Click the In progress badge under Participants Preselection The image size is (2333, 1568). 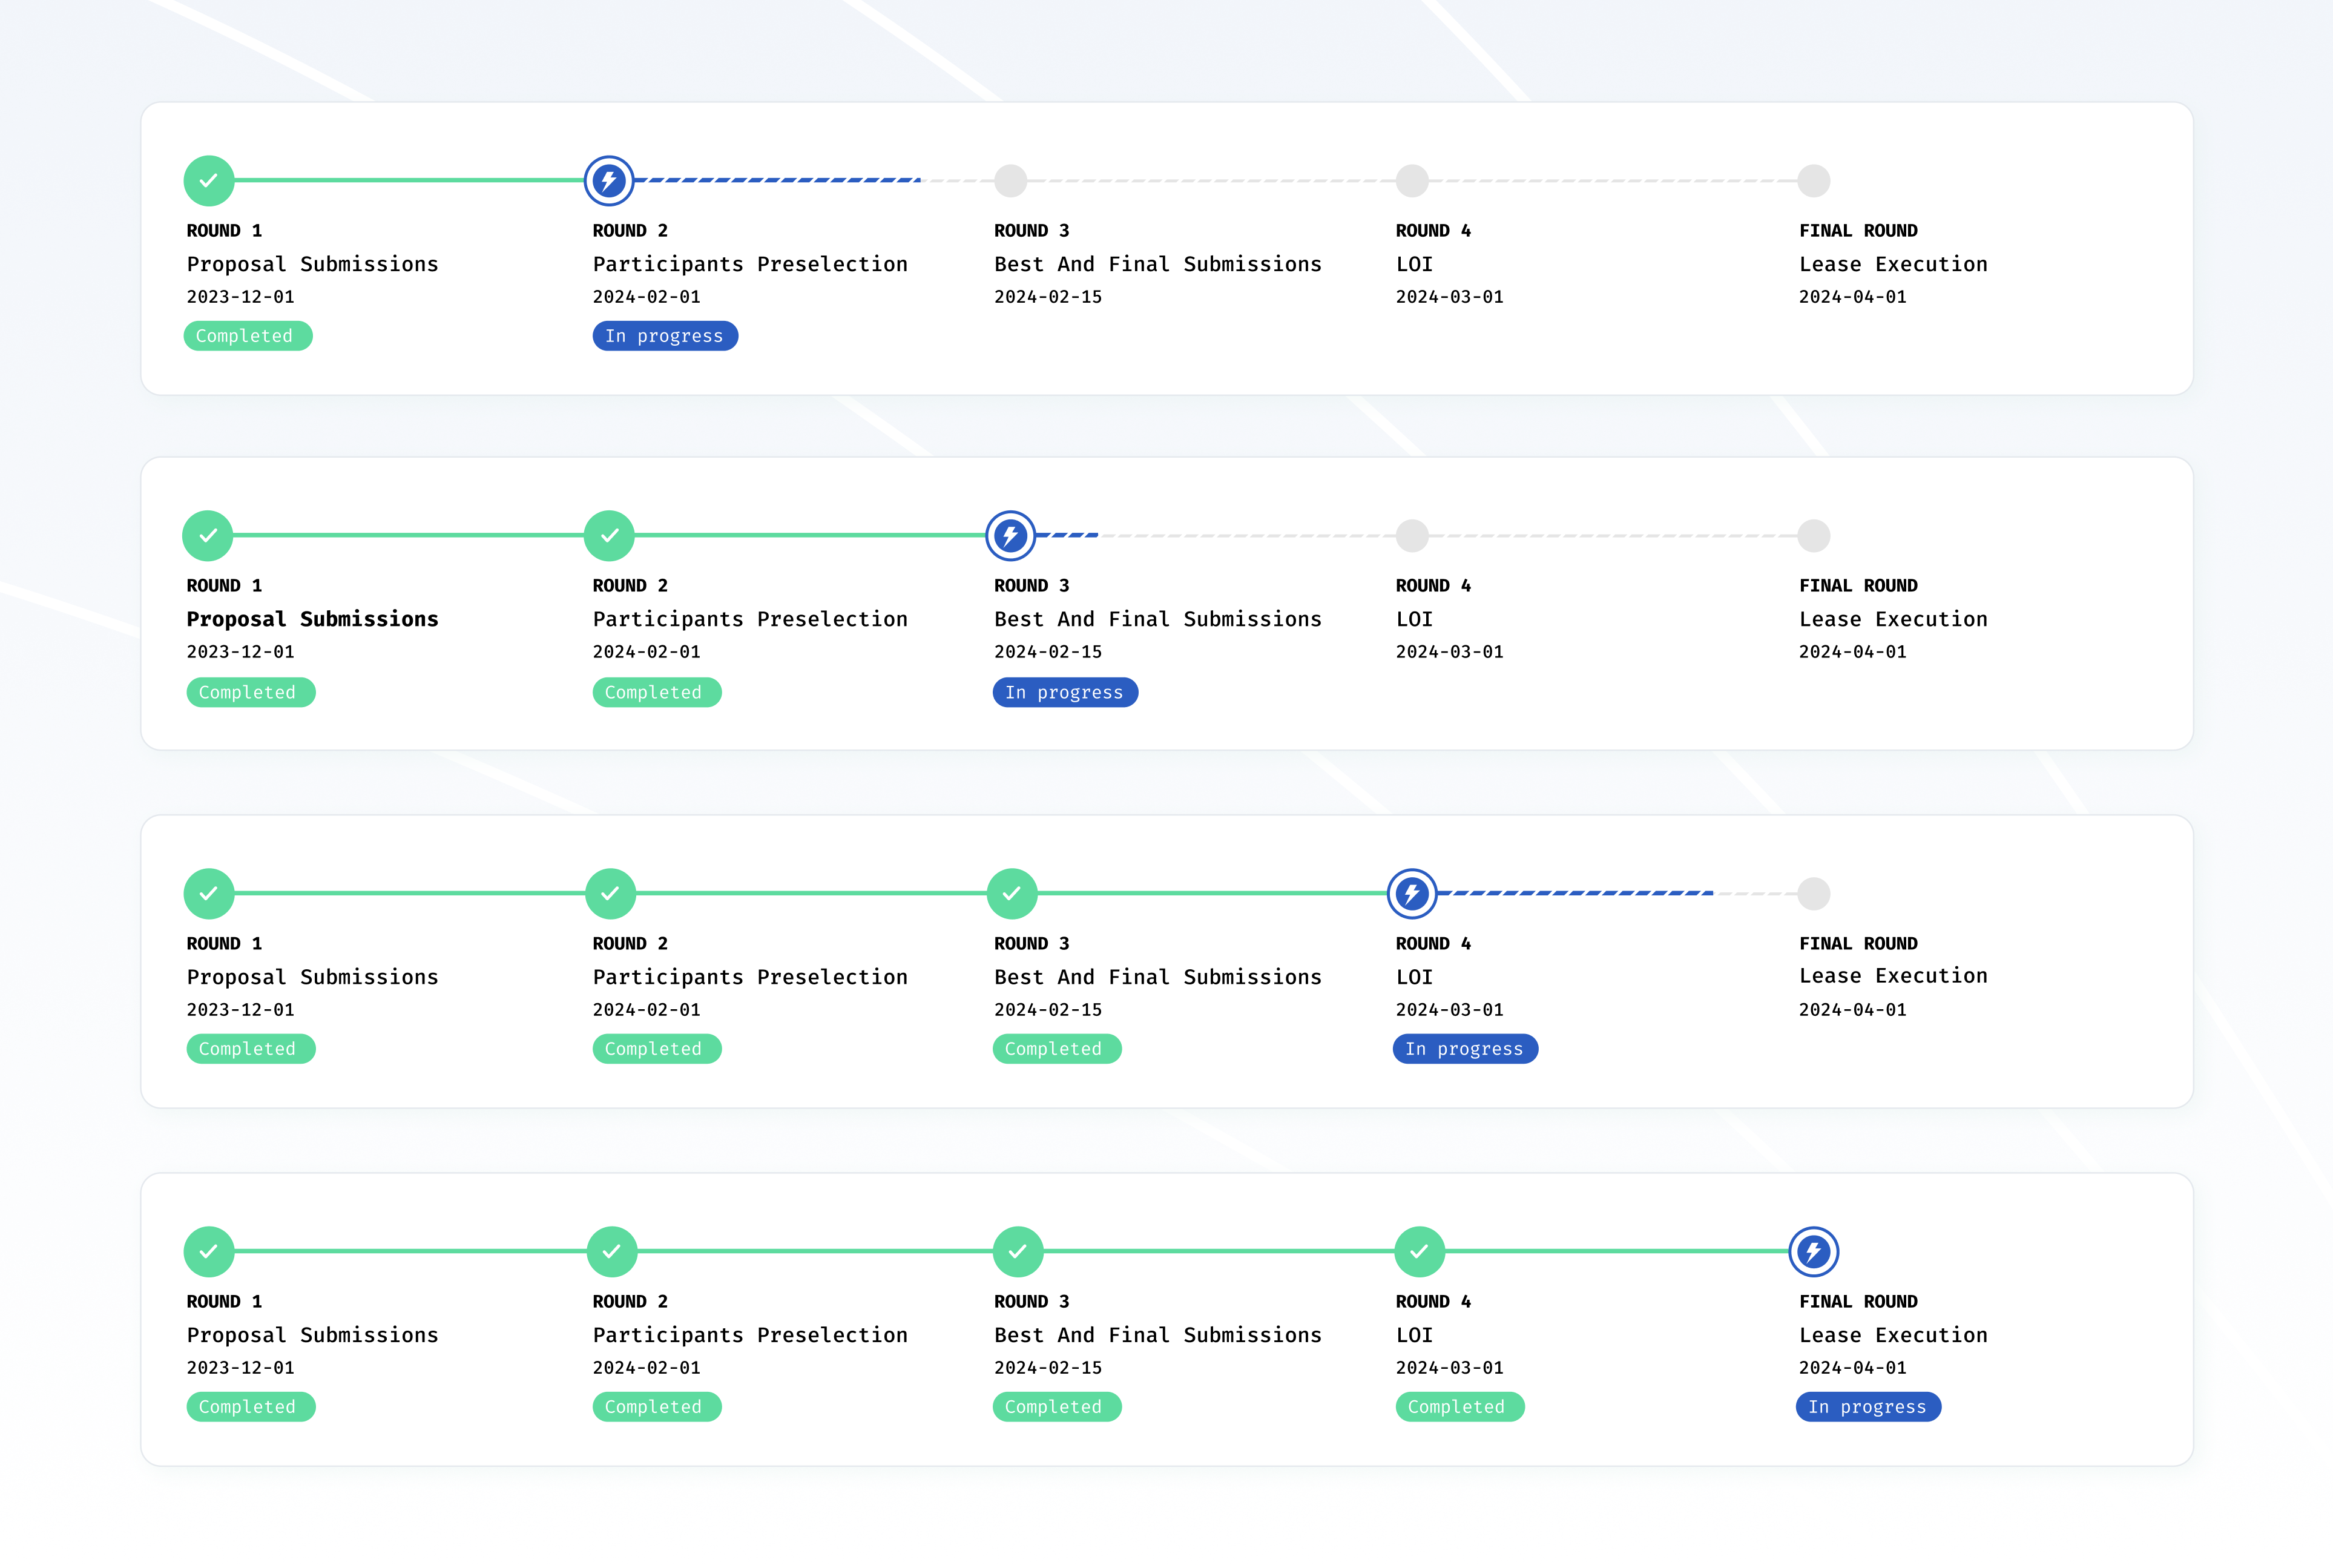[x=664, y=336]
